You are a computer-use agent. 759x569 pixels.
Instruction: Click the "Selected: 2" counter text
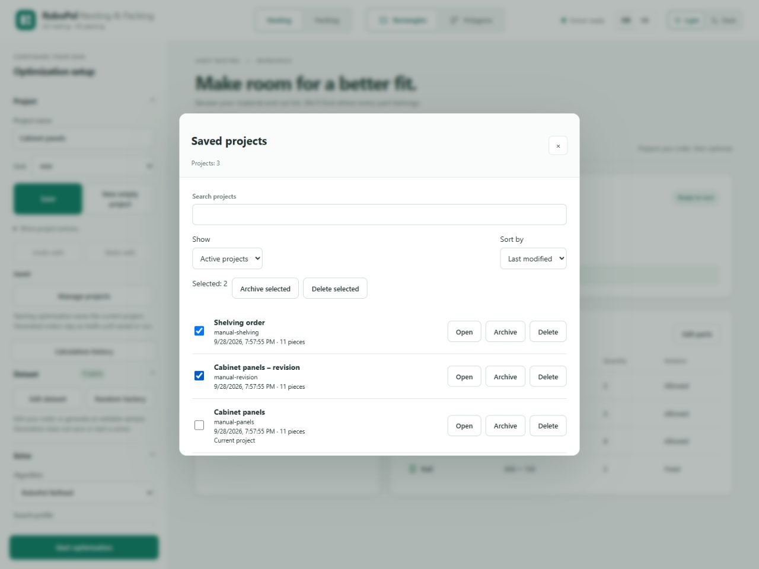coord(209,284)
